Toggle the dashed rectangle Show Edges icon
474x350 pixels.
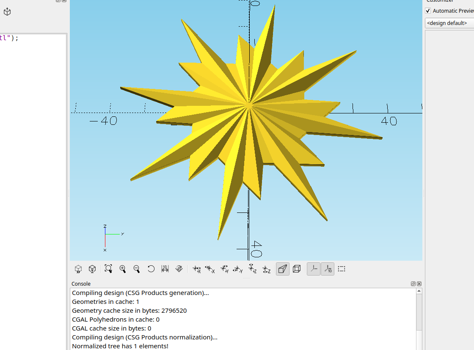click(342, 269)
